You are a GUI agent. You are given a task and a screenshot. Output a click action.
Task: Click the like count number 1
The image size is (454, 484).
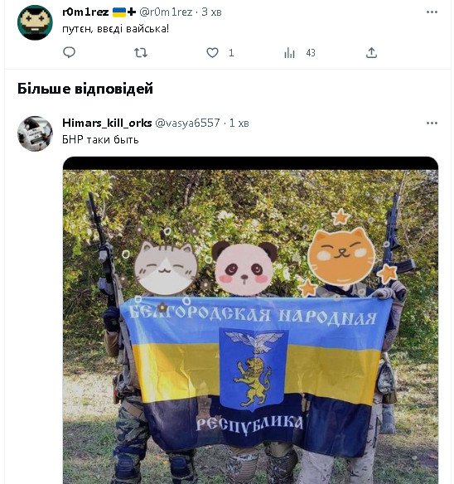[x=231, y=53]
